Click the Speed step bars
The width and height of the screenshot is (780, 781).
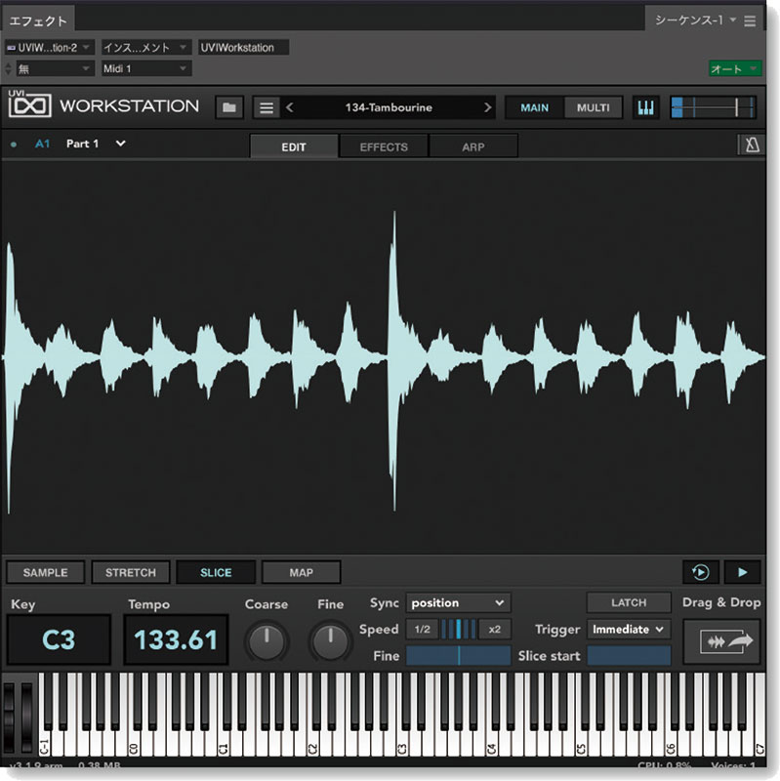[459, 630]
